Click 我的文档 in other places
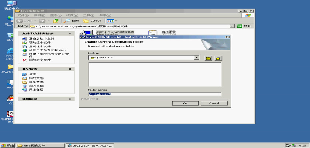310x148 pixels. pyautogui.click(x=36, y=78)
